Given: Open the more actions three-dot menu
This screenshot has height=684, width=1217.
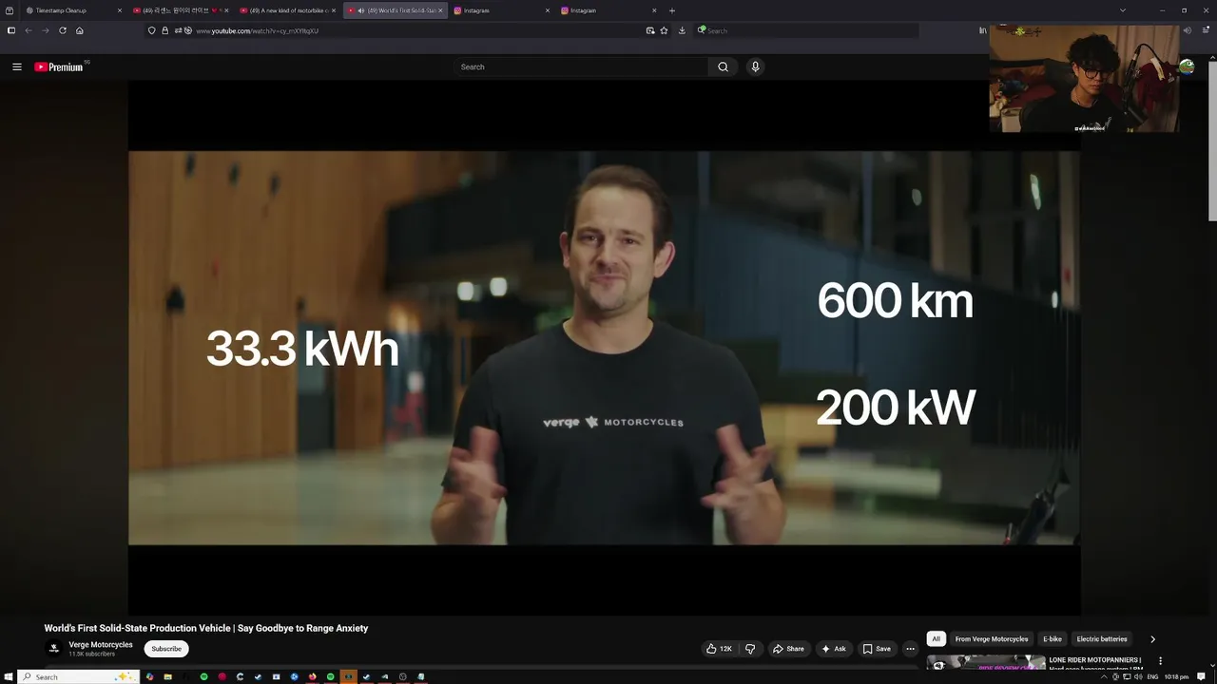Looking at the screenshot, I should coord(910,649).
